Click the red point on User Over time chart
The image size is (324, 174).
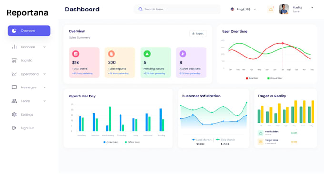(x=283, y=43)
